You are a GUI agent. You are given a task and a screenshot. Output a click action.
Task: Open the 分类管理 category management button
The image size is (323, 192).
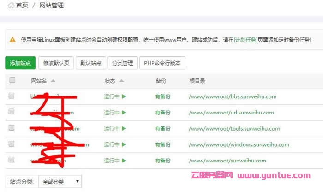(x=122, y=63)
